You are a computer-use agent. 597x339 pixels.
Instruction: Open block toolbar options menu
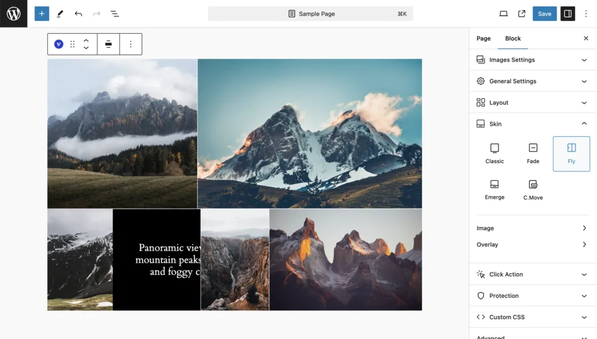[x=131, y=44]
